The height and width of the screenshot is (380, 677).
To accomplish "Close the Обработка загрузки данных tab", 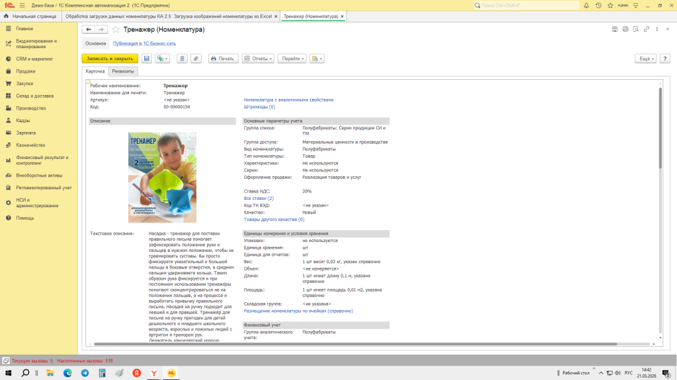I will pos(276,16).
